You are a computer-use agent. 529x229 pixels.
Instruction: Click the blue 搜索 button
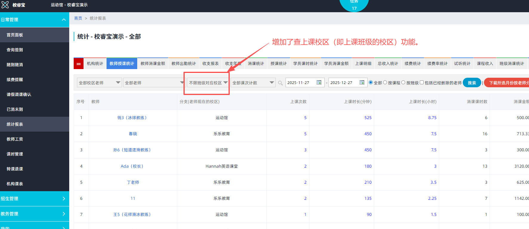click(x=472, y=83)
